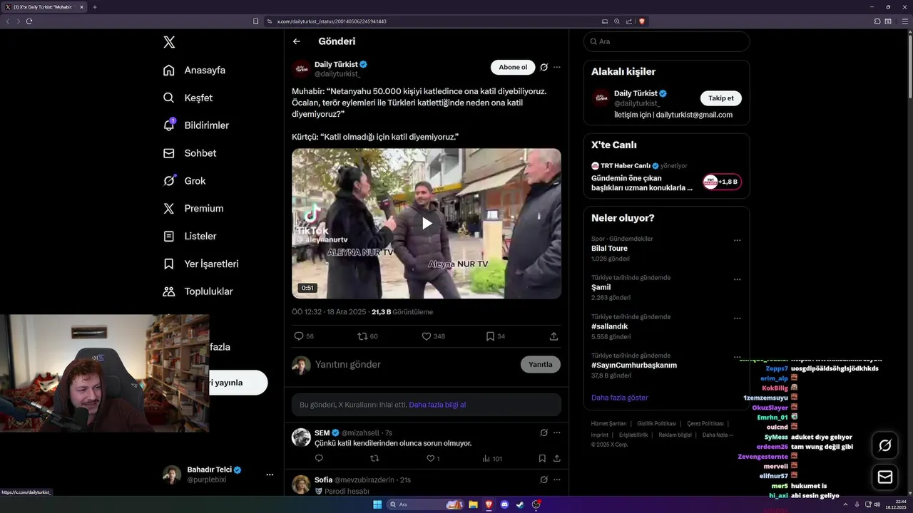This screenshot has height=513, width=913.
Task: Open Windows Start menu
Action: 377,504
